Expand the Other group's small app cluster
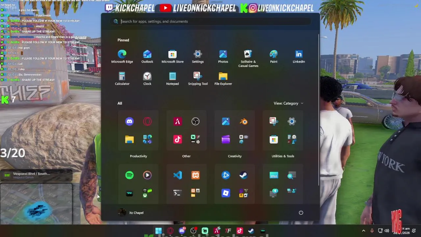This screenshot has height=237, width=421. point(195,140)
